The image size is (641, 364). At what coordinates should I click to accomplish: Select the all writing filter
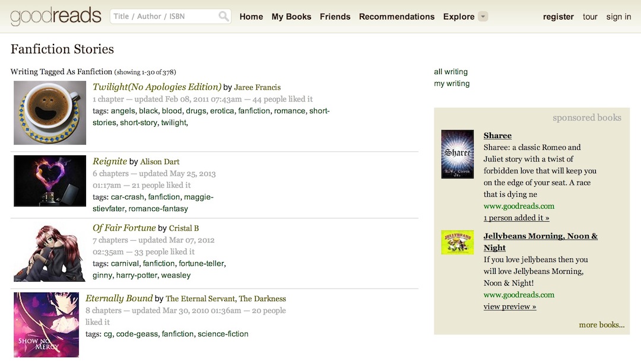pos(450,72)
